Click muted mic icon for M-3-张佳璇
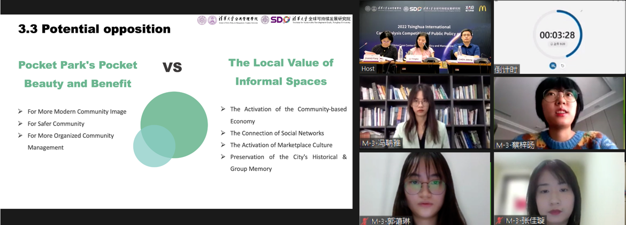626x225 pixels. point(500,220)
